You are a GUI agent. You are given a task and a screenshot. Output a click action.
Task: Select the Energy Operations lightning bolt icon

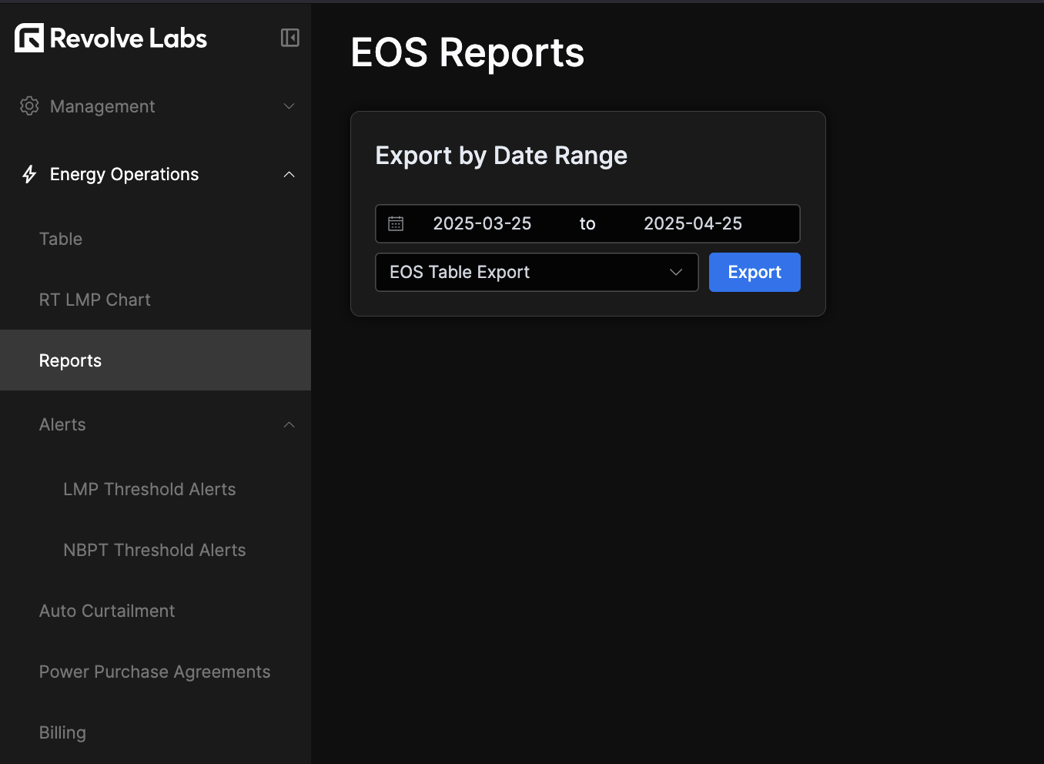click(x=28, y=174)
